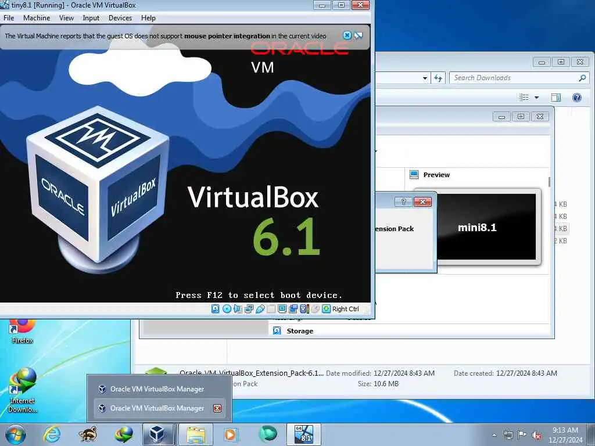Image resolution: width=595 pixels, height=446 pixels.
Task: Click the mouse integration indicator icon
Action: tap(316, 309)
